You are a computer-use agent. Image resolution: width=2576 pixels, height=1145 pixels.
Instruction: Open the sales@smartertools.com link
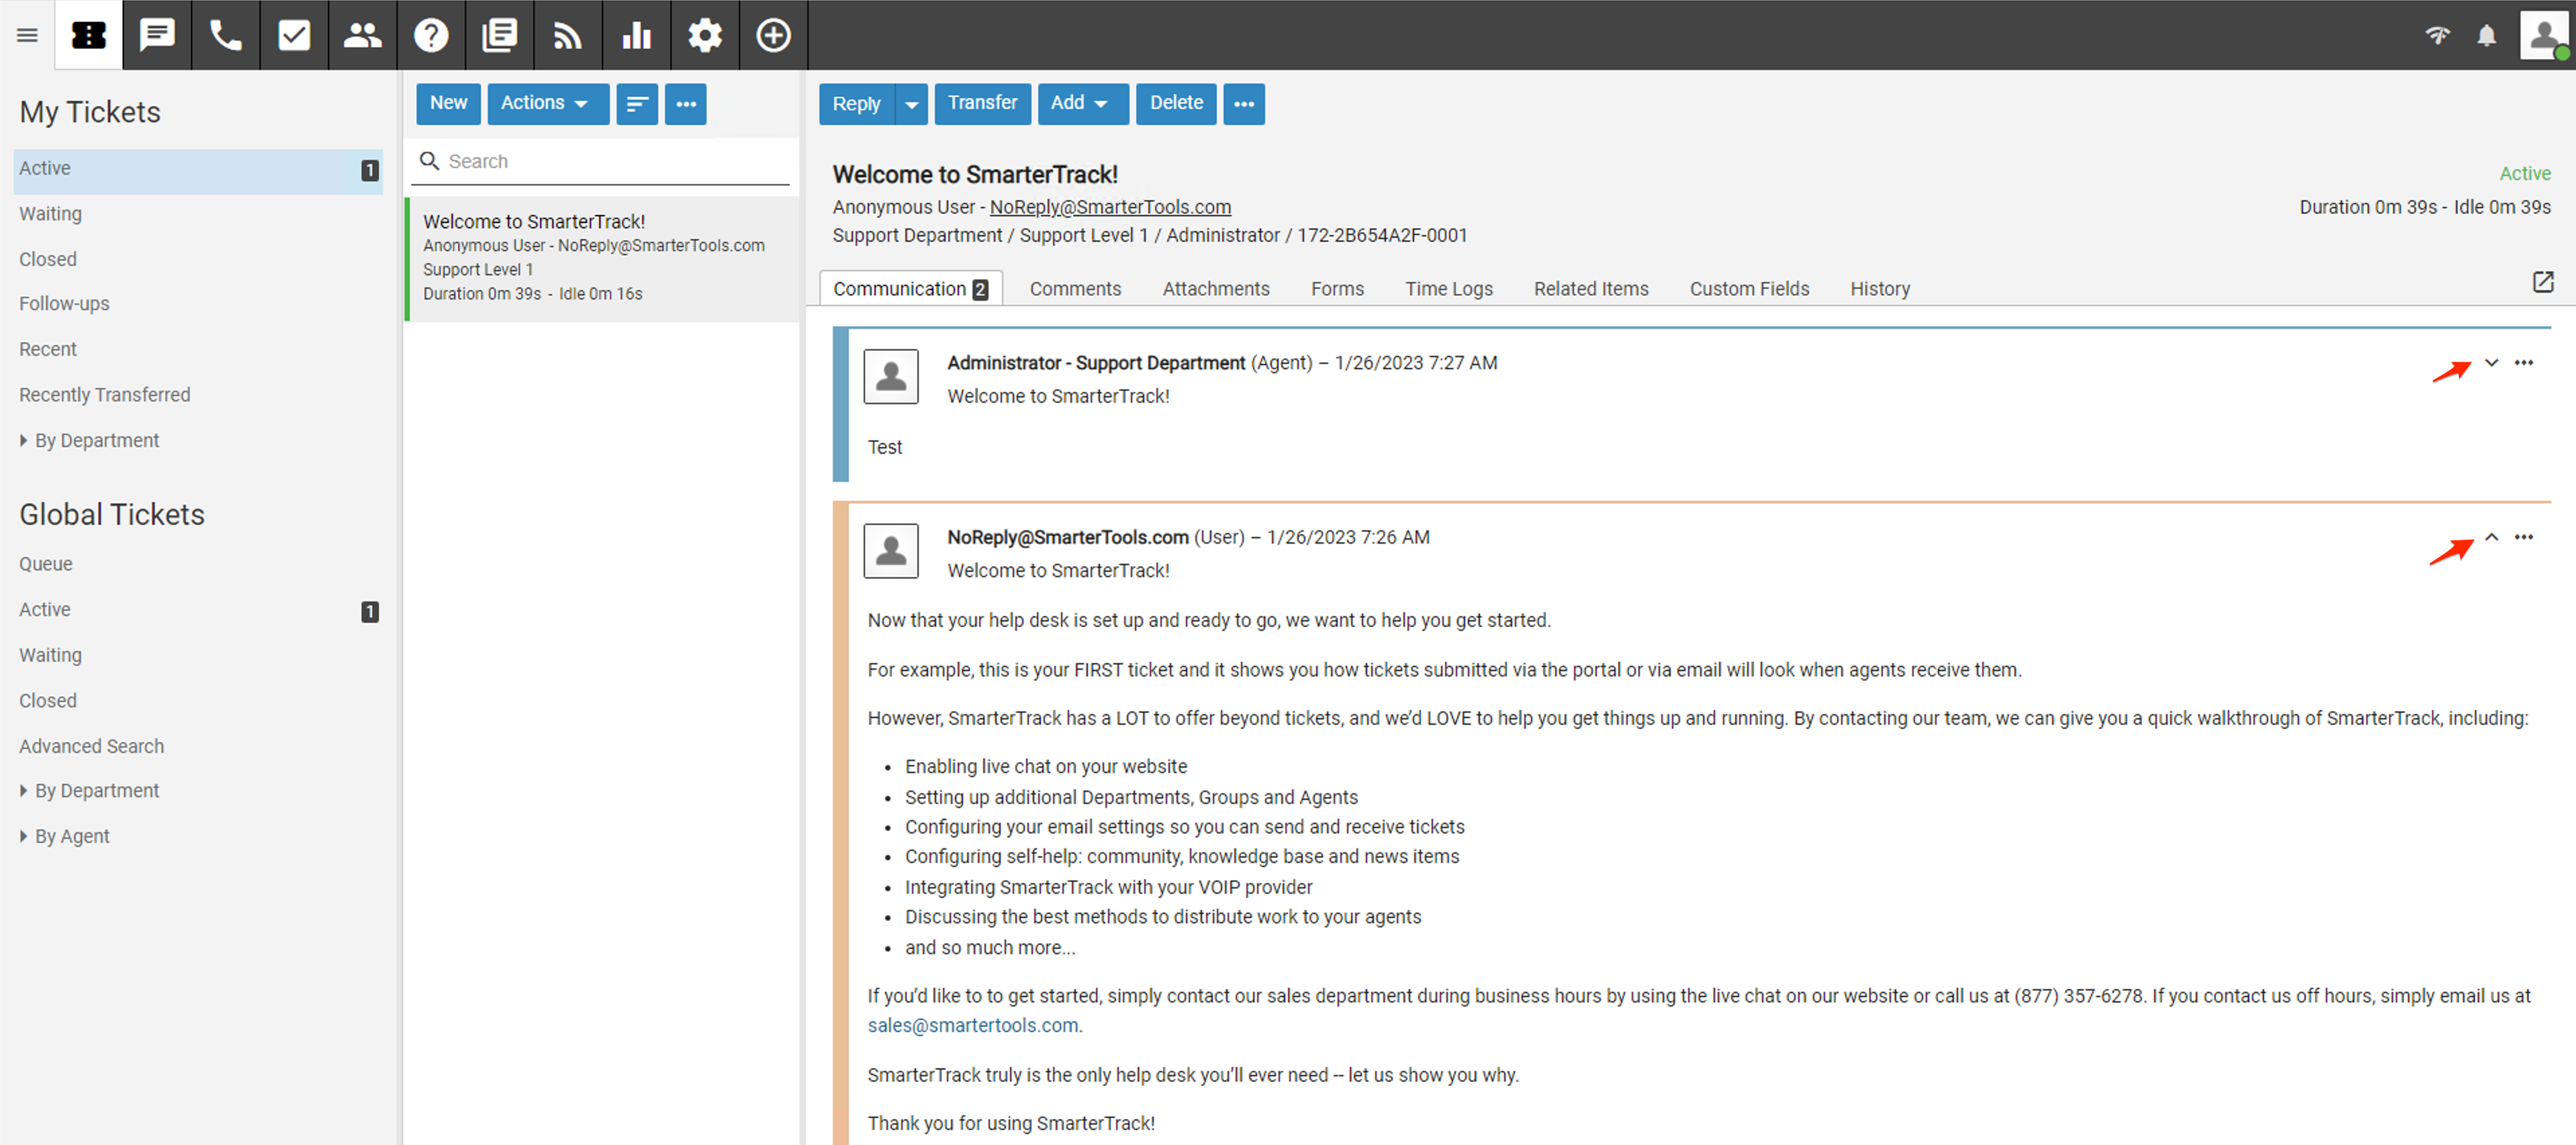point(972,1025)
